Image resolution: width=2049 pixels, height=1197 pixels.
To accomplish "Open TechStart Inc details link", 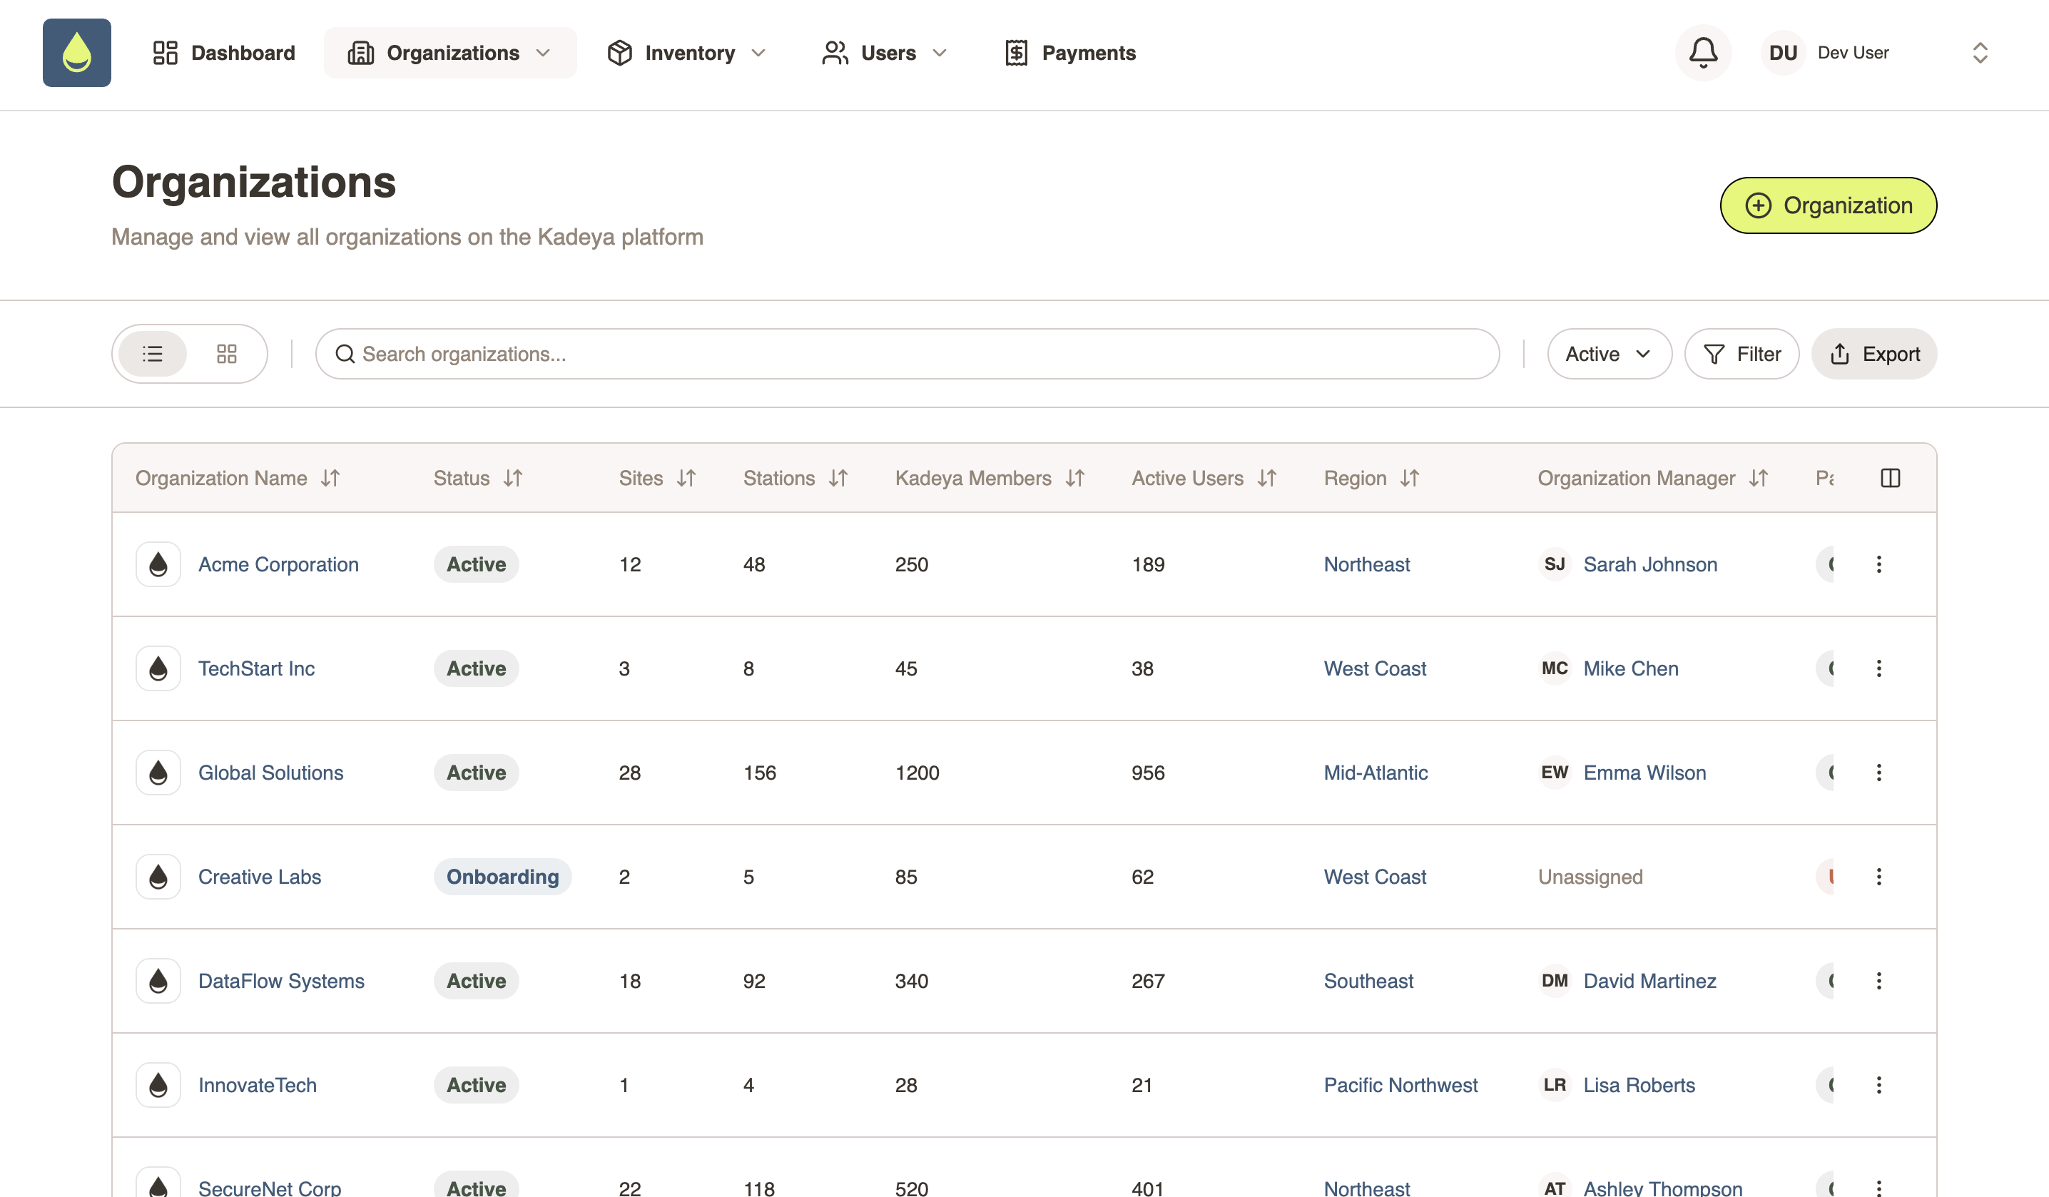I will (256, 668).
